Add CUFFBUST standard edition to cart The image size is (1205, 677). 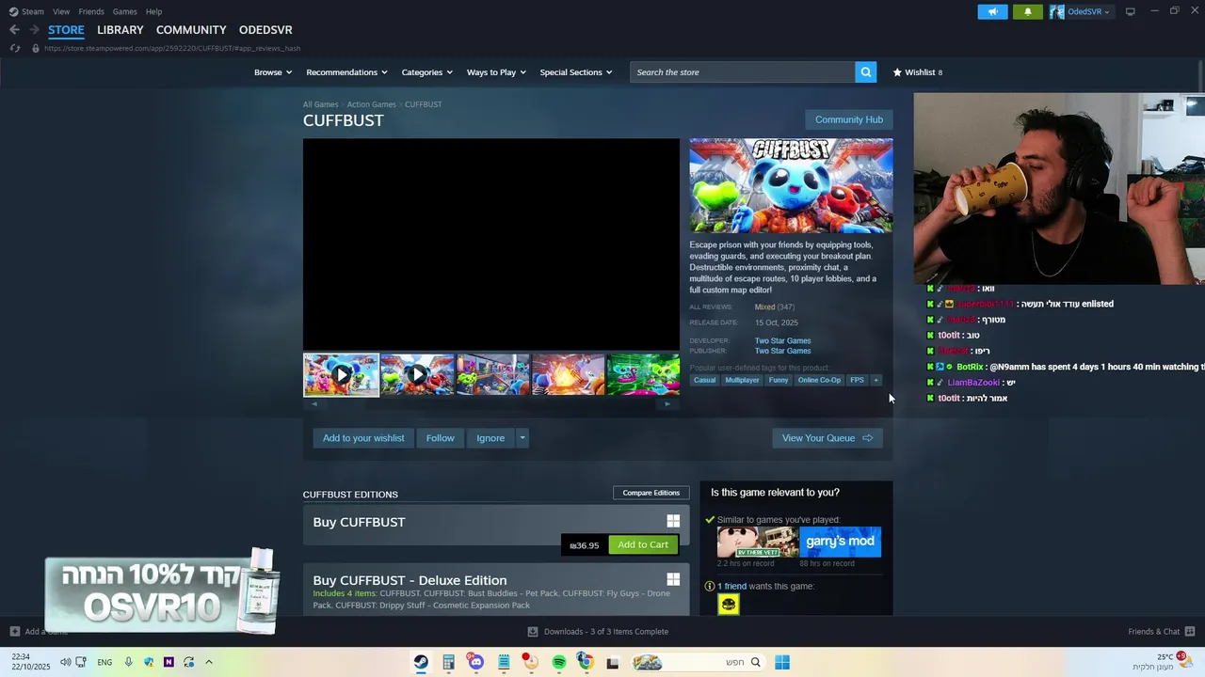tap(643, 544)
